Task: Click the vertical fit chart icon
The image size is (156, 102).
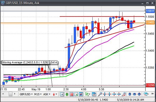Action: click(x=130, y=94)
